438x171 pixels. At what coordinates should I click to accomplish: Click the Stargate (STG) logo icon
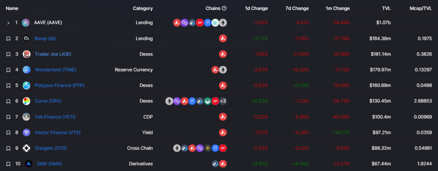click(x=26, y=148)
